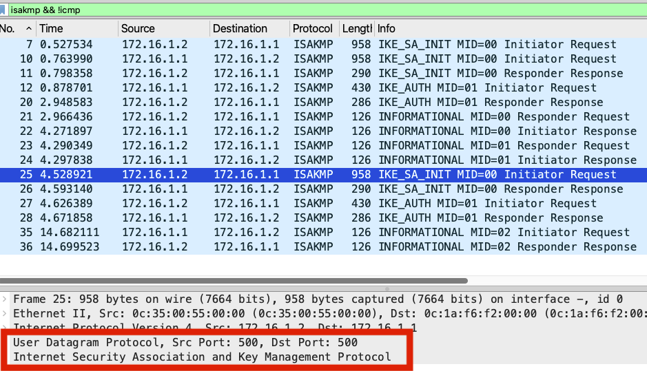Select packet 27 at time 4.626389

(324, 204)
